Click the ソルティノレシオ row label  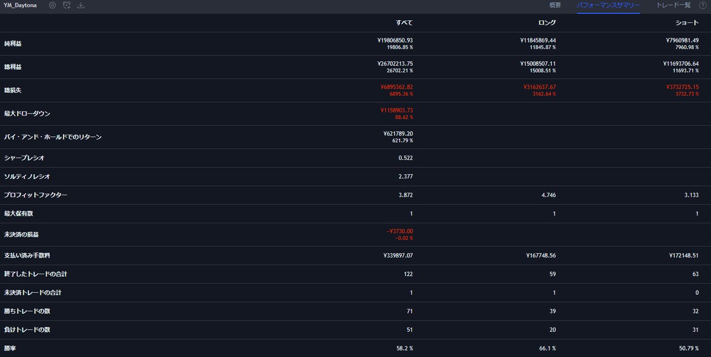click(27, 176)
